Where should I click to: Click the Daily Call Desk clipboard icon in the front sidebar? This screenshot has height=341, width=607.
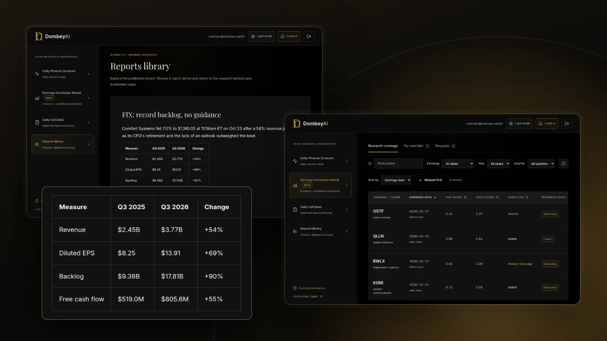click(295, 210)
